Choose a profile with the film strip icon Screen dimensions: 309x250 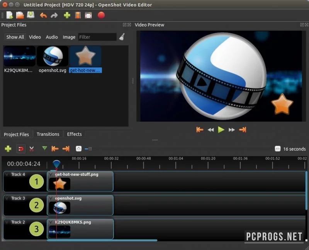(78, 15)
